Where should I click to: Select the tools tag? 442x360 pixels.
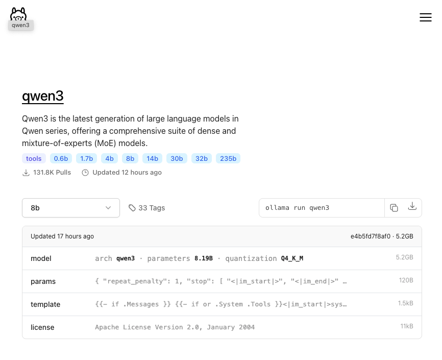coord(34,159)
